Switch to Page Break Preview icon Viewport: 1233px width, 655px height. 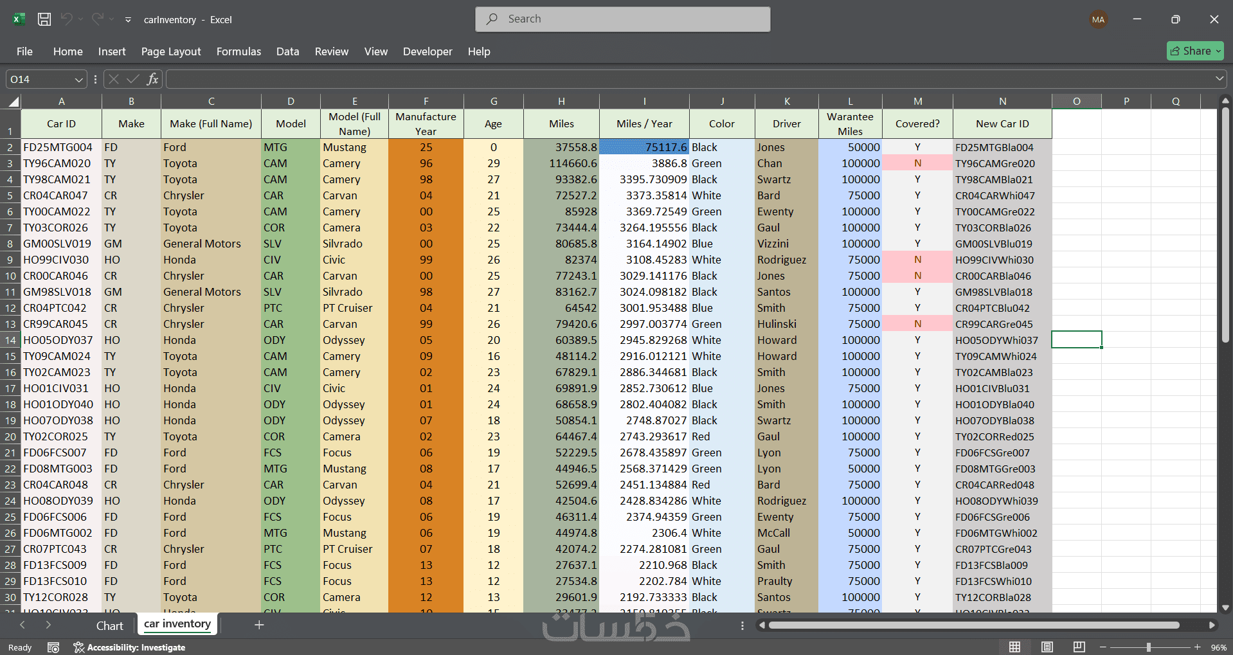[1079, 647]
